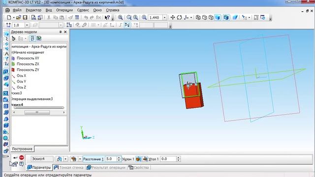The width and height of the screenshot is (315, 177).
Task: Toggle orthogonal drawing mode
Action: tap(120, 25)
